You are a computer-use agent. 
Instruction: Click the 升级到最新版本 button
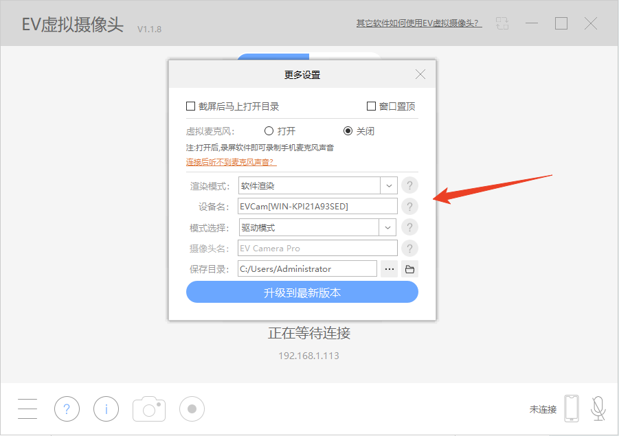pos(302,292)
